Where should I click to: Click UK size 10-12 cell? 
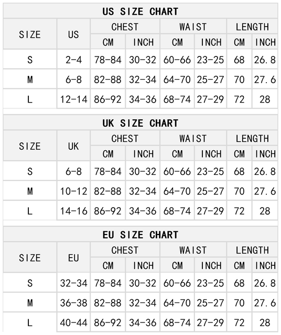point(73,191)
